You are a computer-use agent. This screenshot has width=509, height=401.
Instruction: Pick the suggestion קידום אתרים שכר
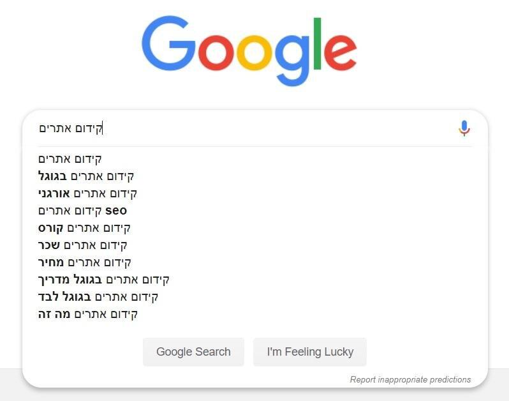click(x=83, y=245)
